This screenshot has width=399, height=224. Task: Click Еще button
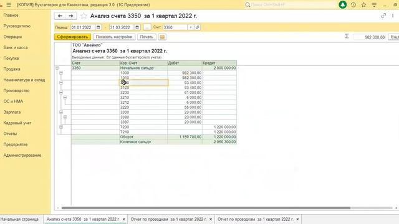[x=394, y=37]
